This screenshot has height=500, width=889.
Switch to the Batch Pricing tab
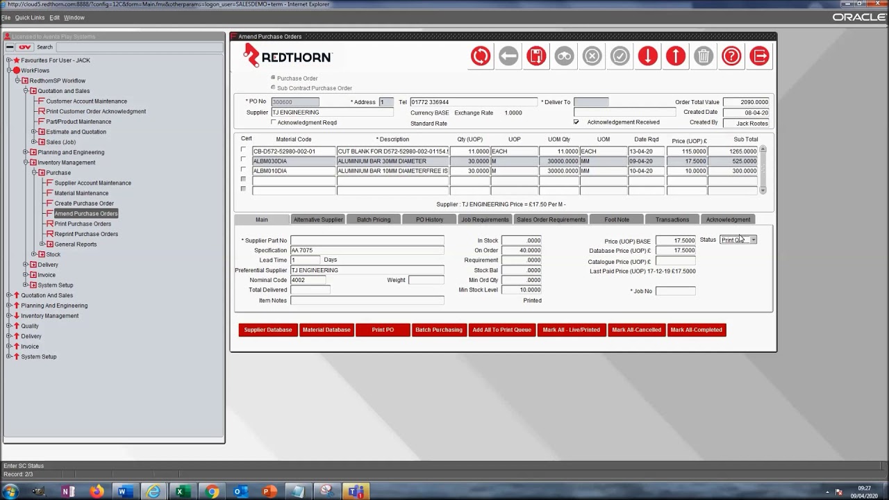tap(374, 219)
